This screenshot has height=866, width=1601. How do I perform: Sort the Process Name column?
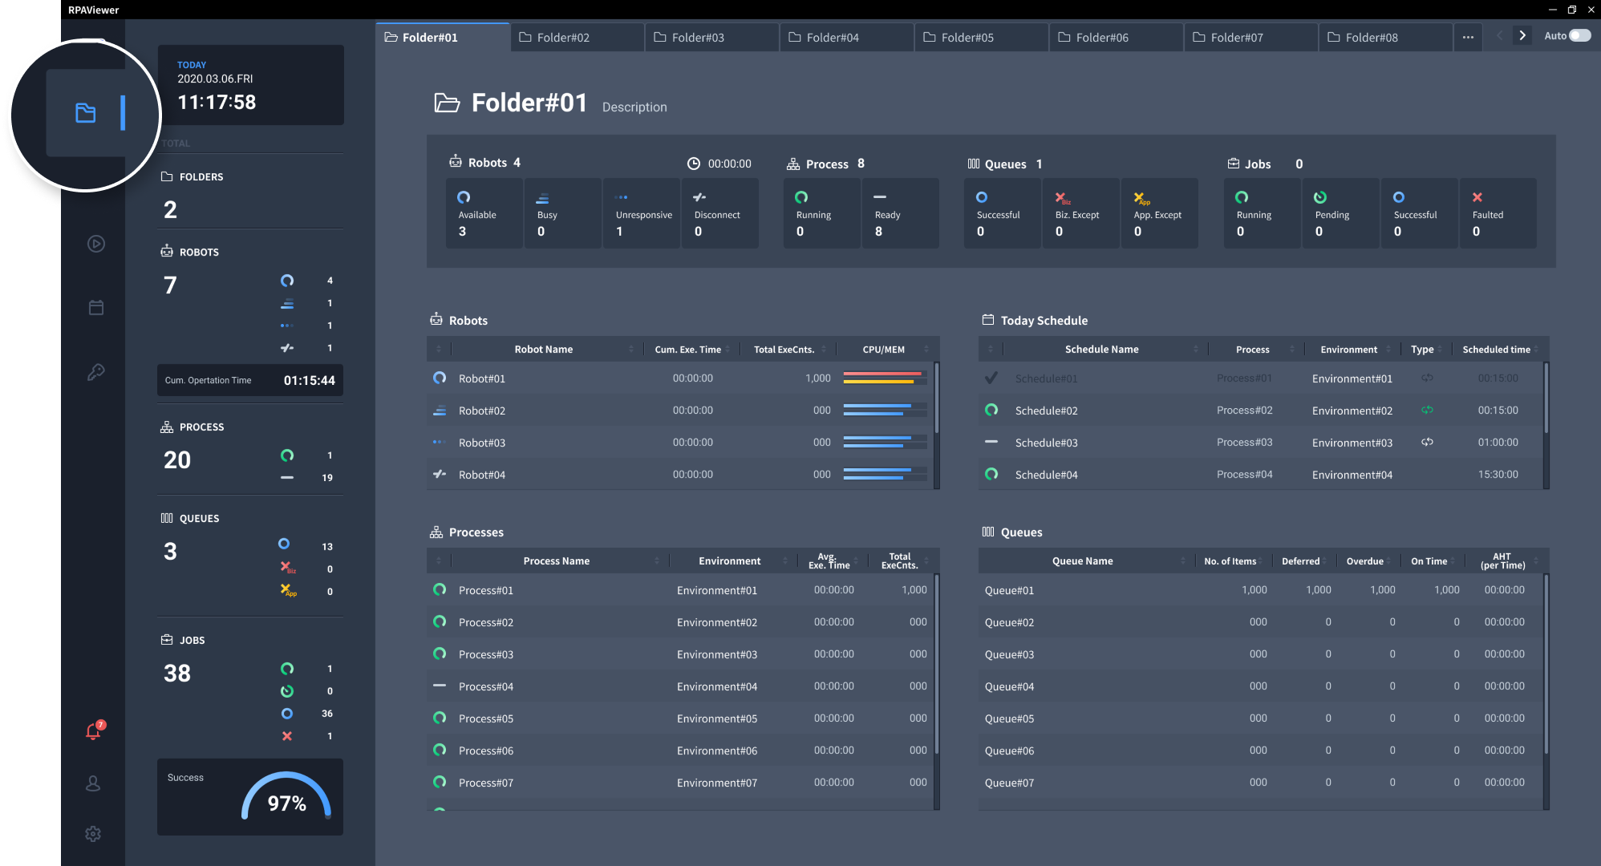tap(656, 561)
